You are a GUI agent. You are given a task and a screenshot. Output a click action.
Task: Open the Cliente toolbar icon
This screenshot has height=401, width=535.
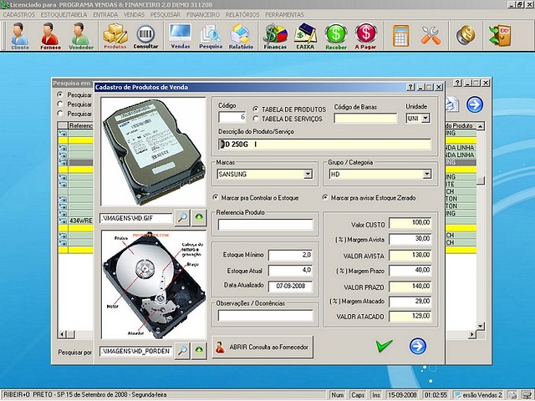tap(19, 35)
